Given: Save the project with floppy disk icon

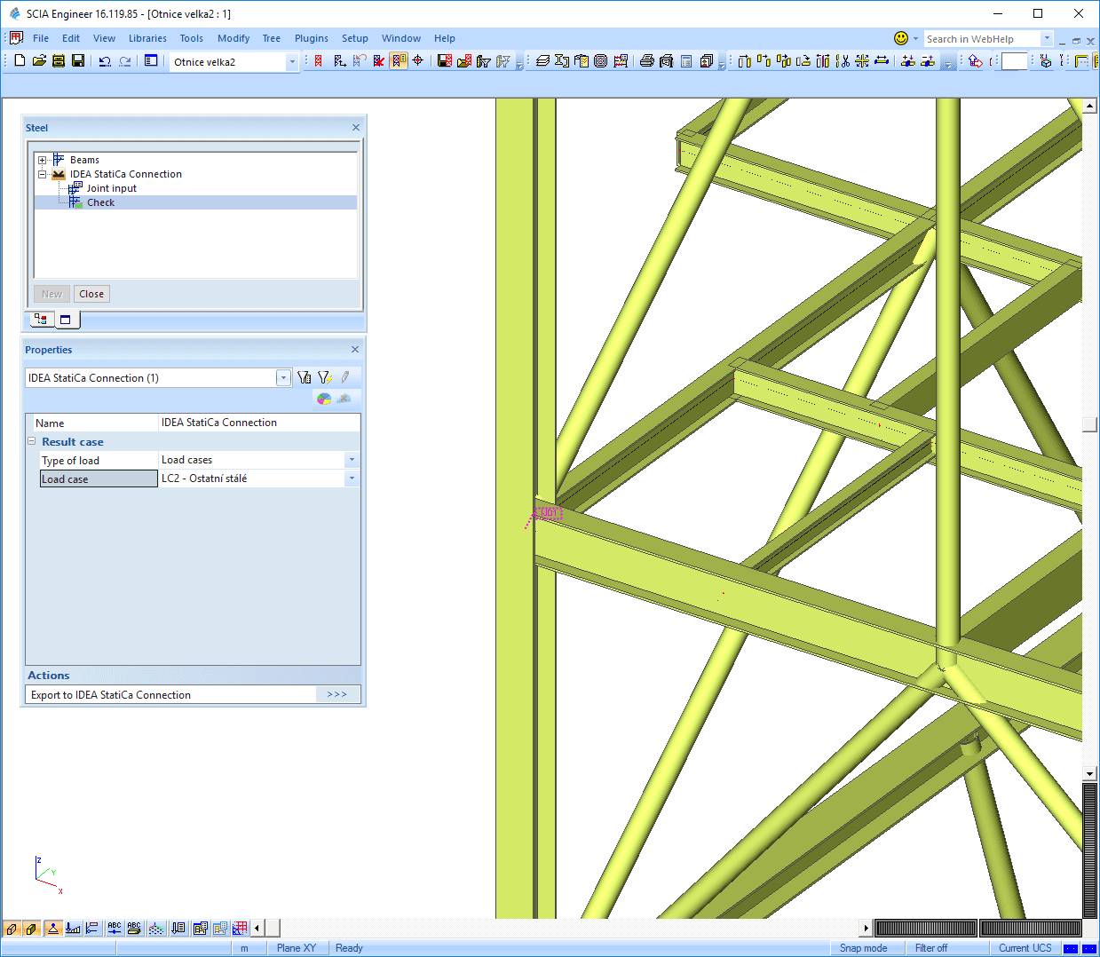Looking at the screenshot, I should click(78, 61).
